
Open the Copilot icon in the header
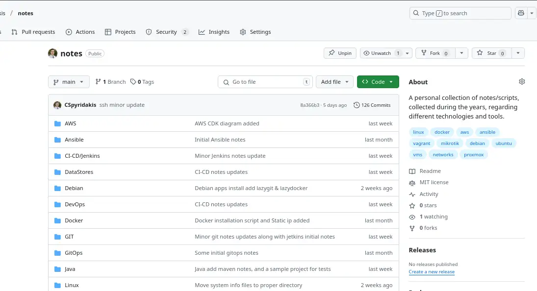pos(521,13)
